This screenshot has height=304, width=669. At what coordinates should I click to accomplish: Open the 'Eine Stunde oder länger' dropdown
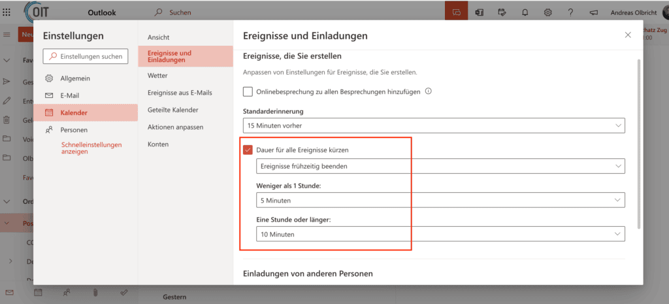[440, 234]
